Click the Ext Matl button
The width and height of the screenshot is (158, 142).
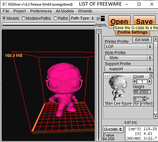pyautogui.click(x=142, y=40)
